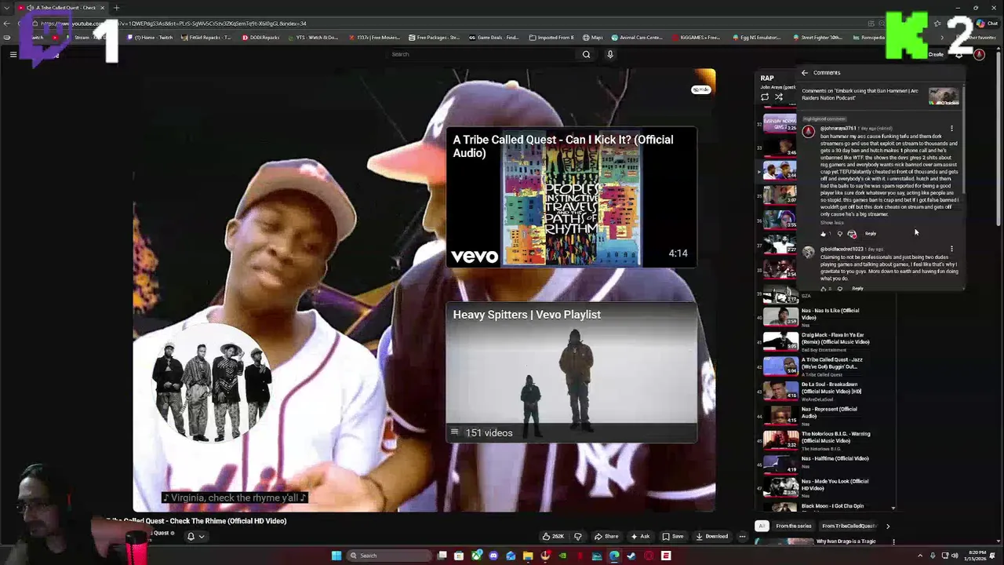1004x565 pixels.
Task: Open Copilot Chat in browser toolbar
Action: coord(986,24)
